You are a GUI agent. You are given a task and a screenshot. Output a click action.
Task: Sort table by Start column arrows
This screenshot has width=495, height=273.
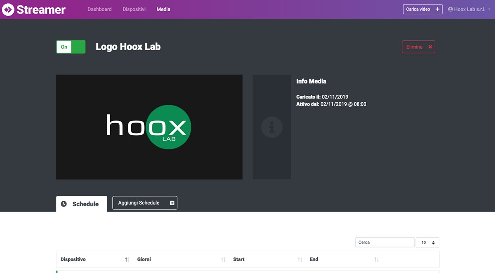(x=300, y=259)
